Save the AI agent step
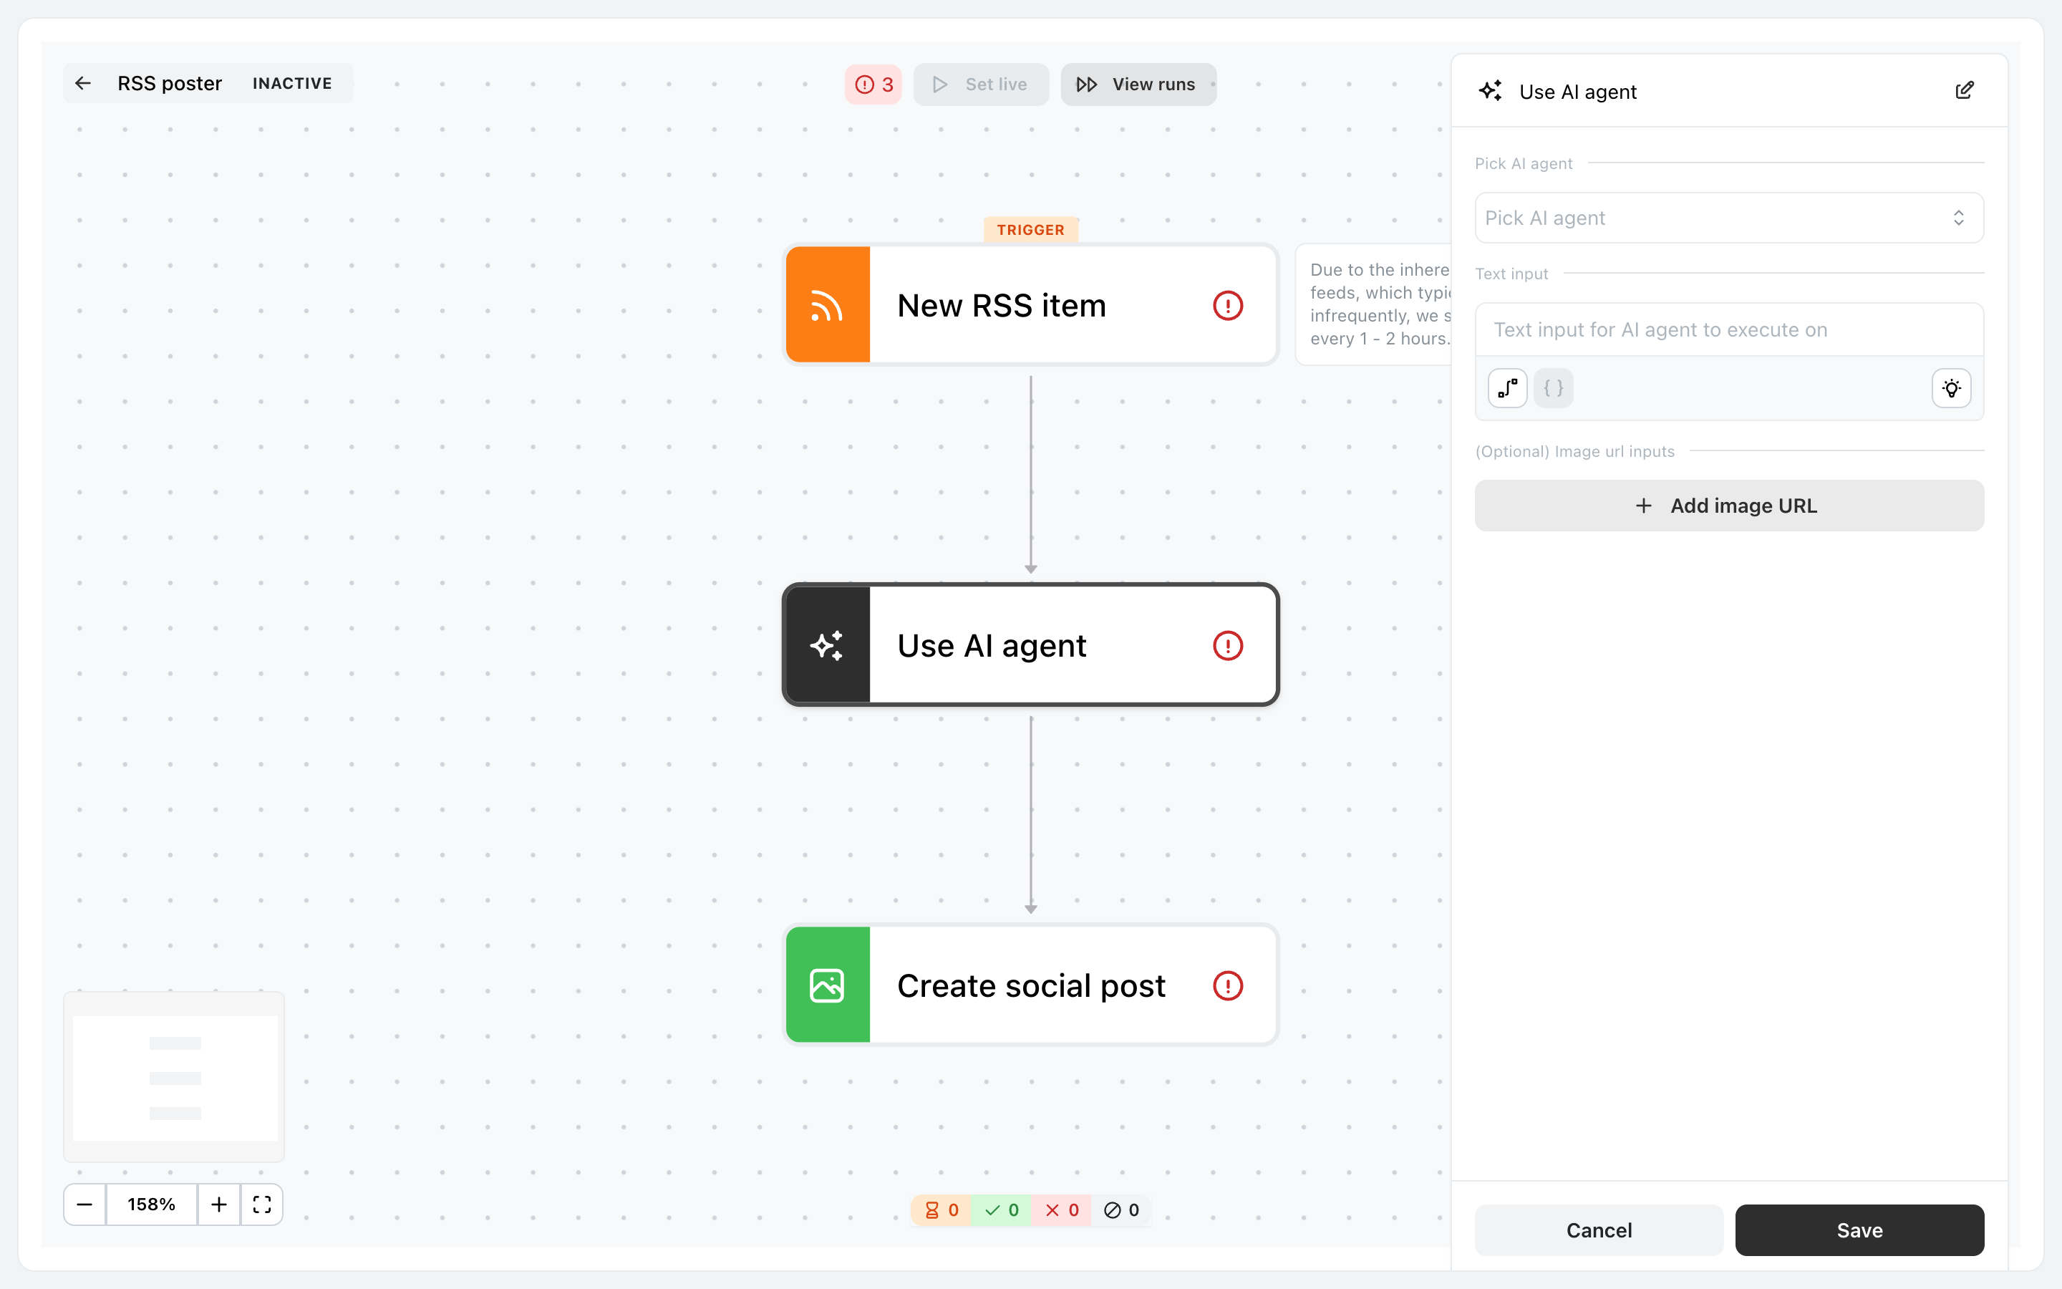The image size is (2062, 1289). pos(1859,1230)
